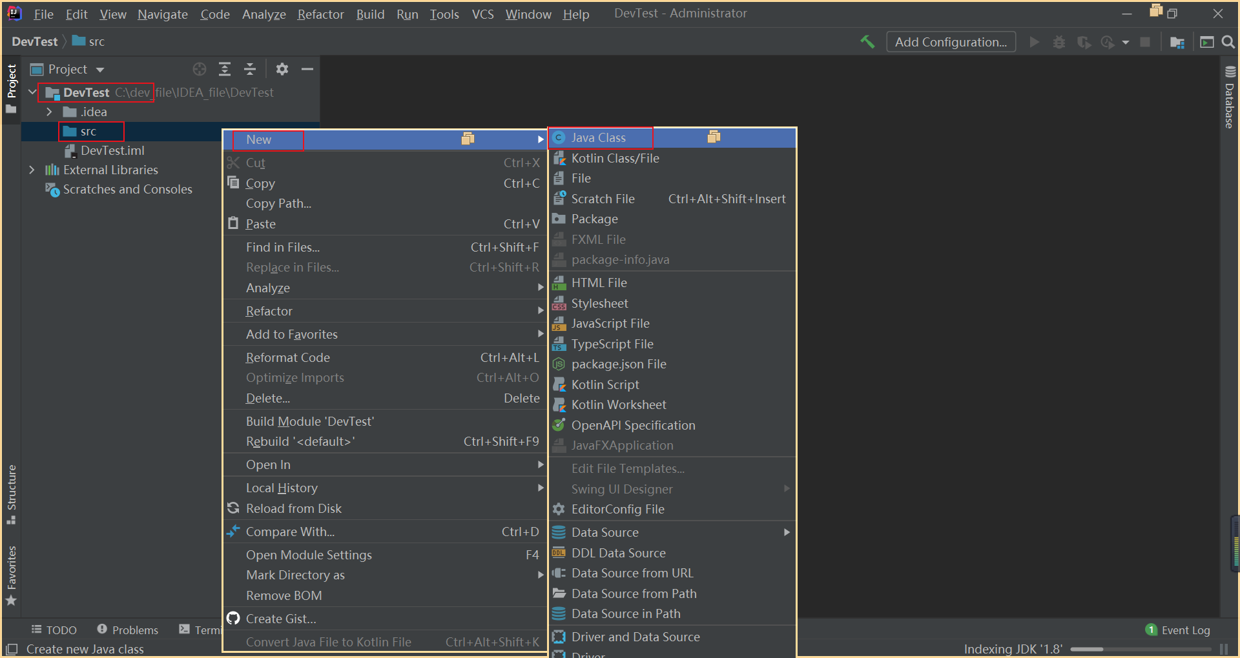The width and height of the screenshot is (1240, 658).
Task: Choose HTML File in New submenu
Action: (672, 283)
